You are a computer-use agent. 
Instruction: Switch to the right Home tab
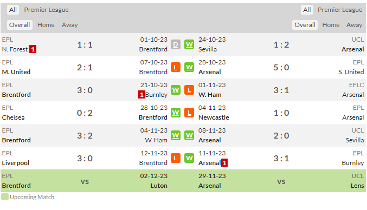point(331,25)
